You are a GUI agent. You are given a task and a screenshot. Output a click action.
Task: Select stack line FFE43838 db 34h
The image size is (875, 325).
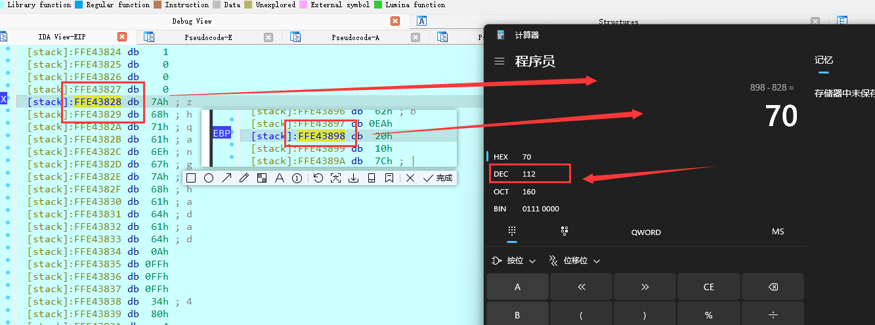[110, 301]
